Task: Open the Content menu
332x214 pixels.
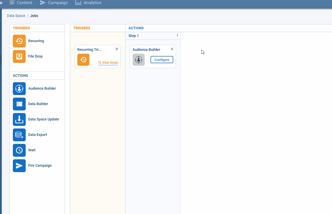Action: pyautogui.click(x=21, y=3)
